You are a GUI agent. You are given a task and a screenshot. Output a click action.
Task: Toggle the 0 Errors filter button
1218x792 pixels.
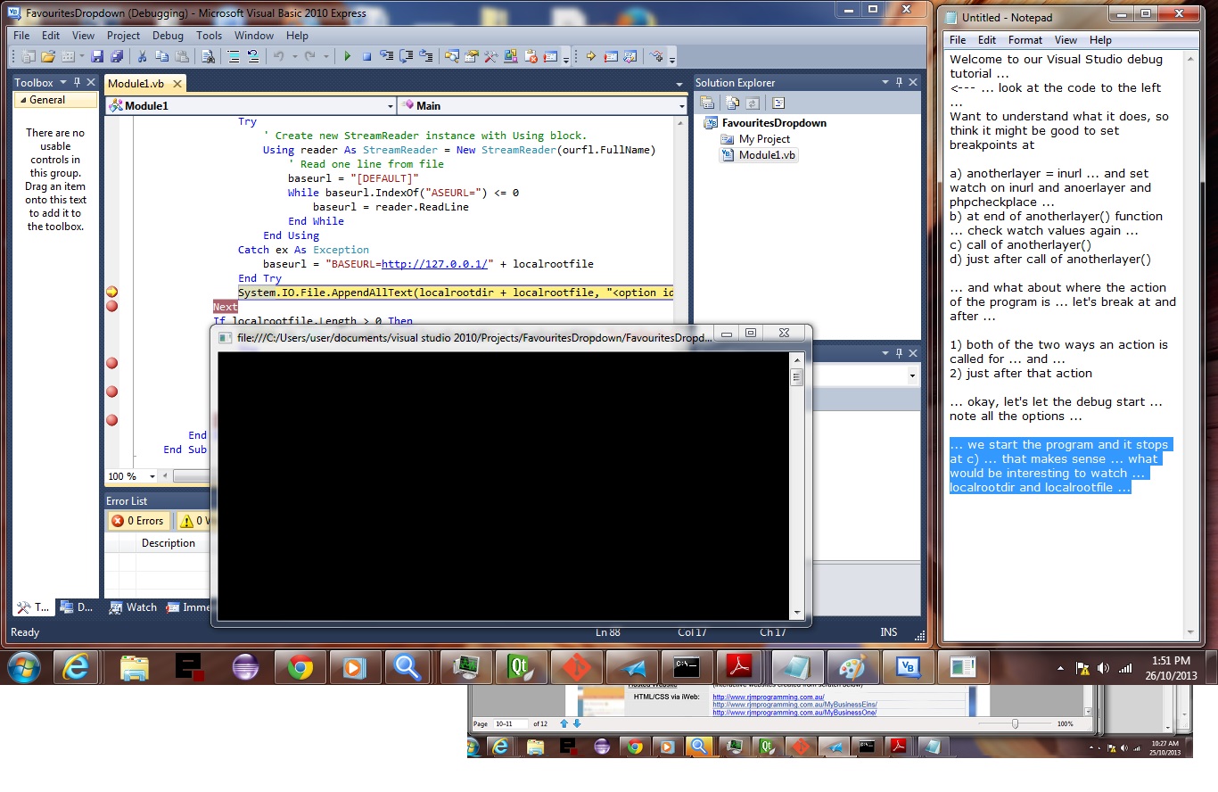(x=138, y=521)
